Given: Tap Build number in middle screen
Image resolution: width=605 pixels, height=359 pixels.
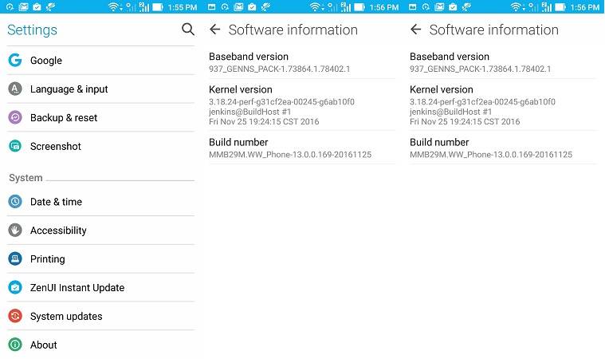Looking at the screenshot, I should coord(302,148).
